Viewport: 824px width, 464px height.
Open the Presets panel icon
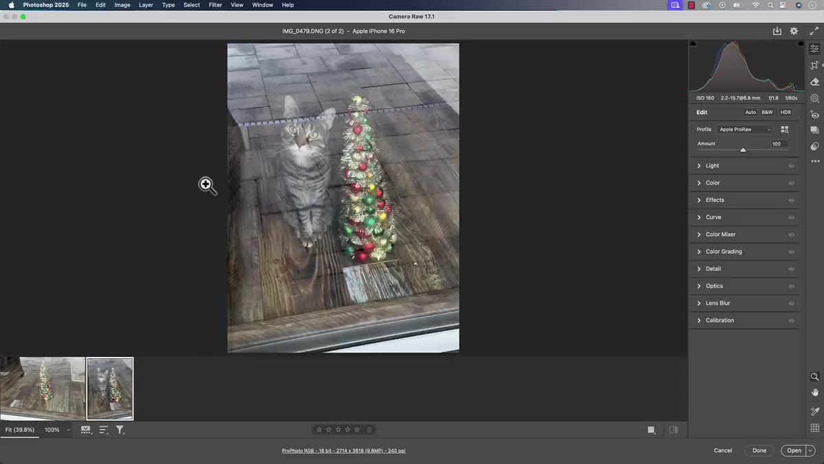coord(814,146)
